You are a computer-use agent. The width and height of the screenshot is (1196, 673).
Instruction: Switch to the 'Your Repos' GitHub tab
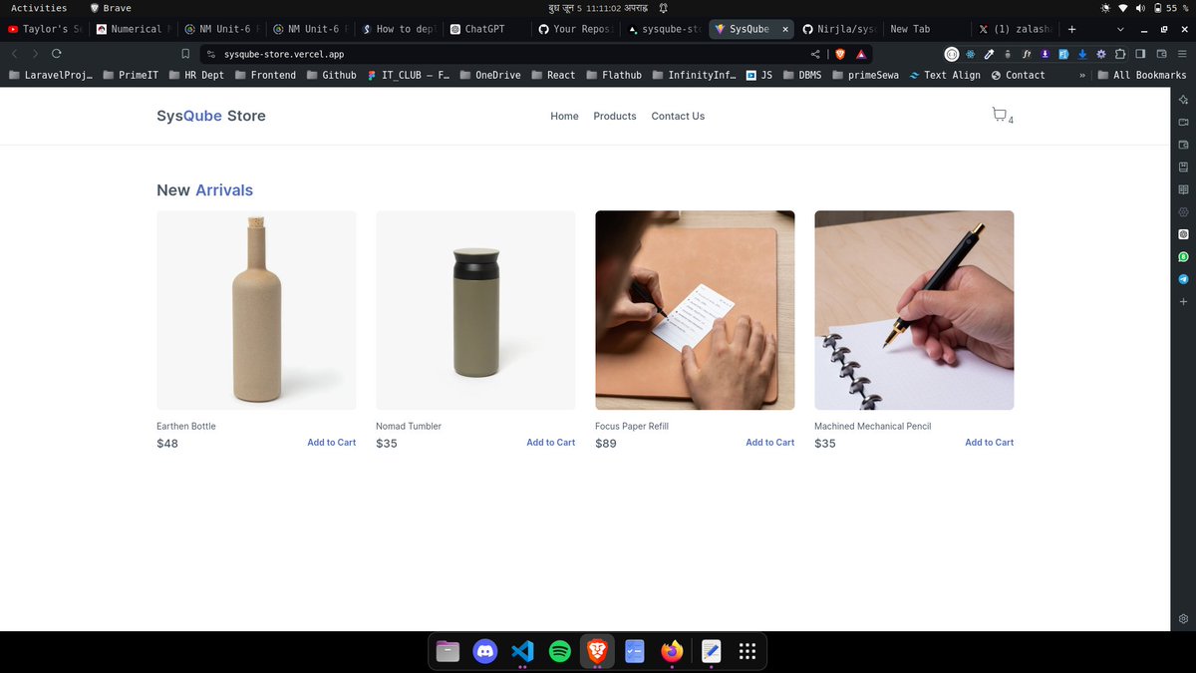pyautogui.click(x=573, y=29)
